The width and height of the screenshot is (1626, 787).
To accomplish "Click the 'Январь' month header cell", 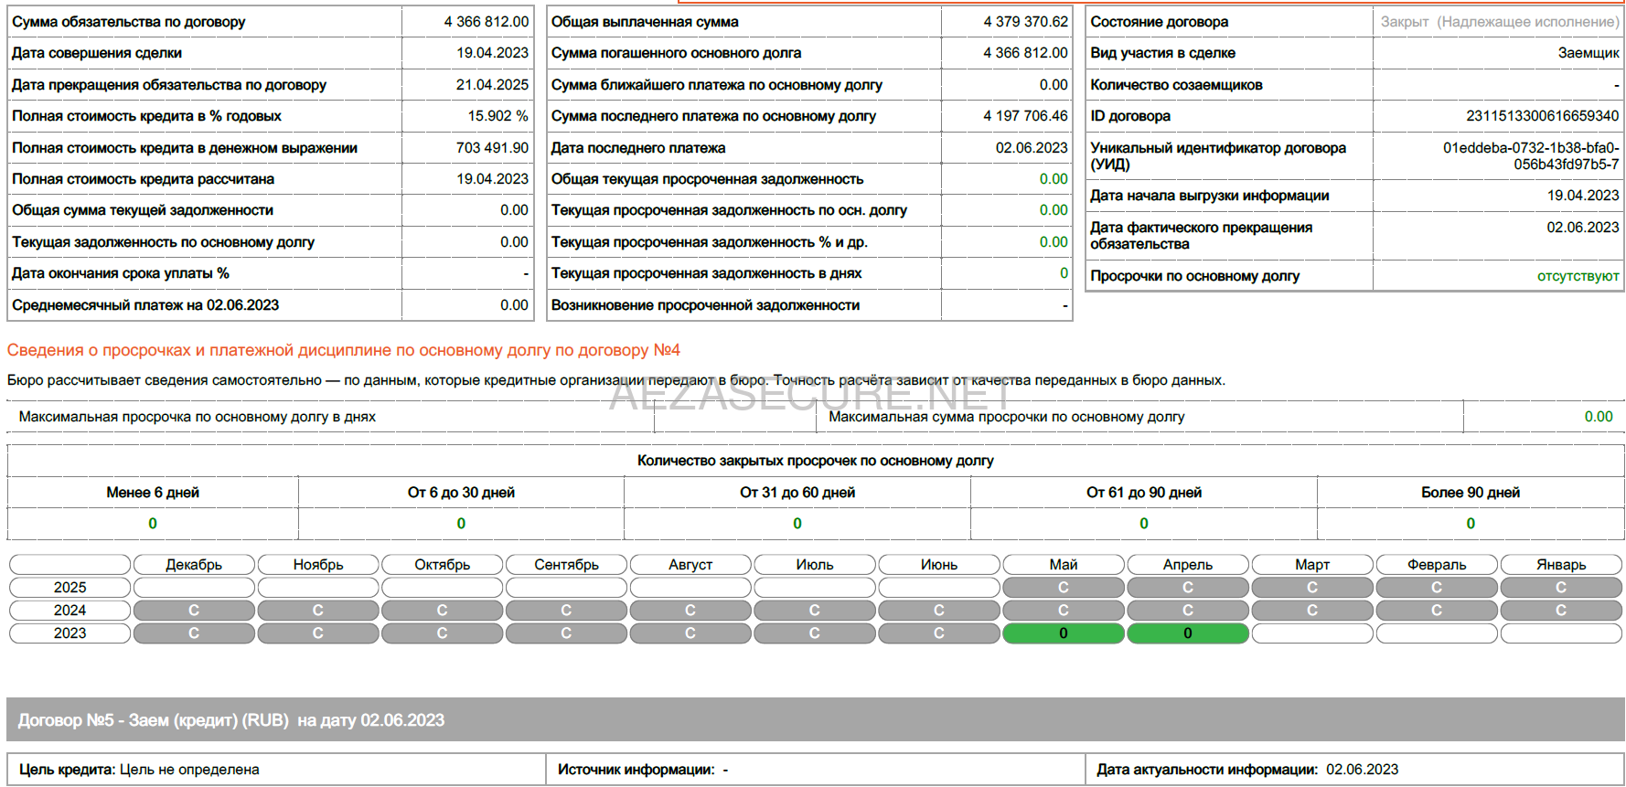I will [x=1561, y=565].
